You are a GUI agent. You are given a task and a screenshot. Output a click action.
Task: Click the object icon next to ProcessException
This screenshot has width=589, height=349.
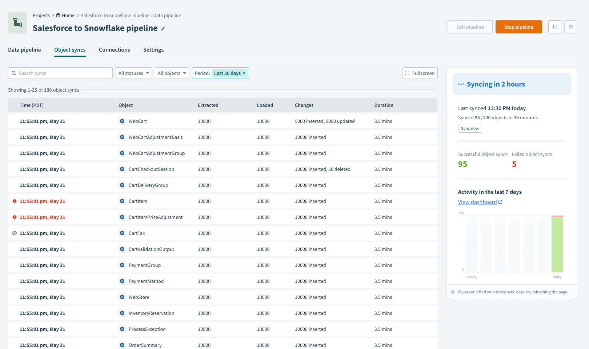click(122, 329)
